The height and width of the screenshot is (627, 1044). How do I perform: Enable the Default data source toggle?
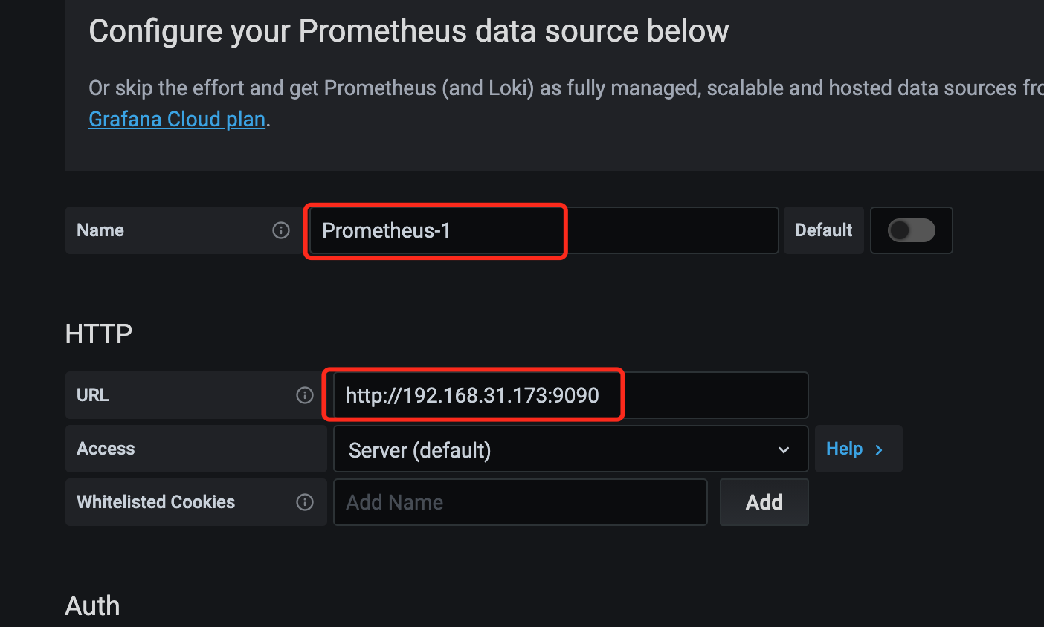(x=912, y=230)
